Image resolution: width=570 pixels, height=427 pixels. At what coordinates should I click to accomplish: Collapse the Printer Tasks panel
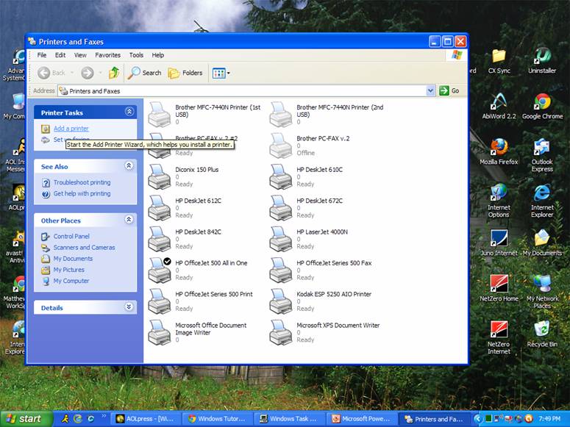129,112
